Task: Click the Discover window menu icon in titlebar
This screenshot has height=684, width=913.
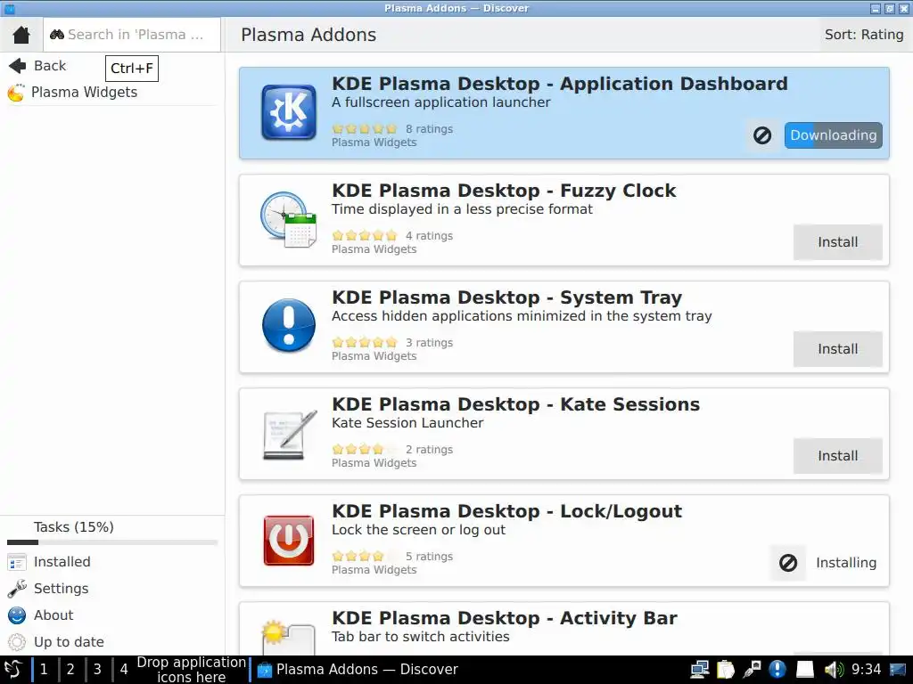Action: tap(9, 9)
